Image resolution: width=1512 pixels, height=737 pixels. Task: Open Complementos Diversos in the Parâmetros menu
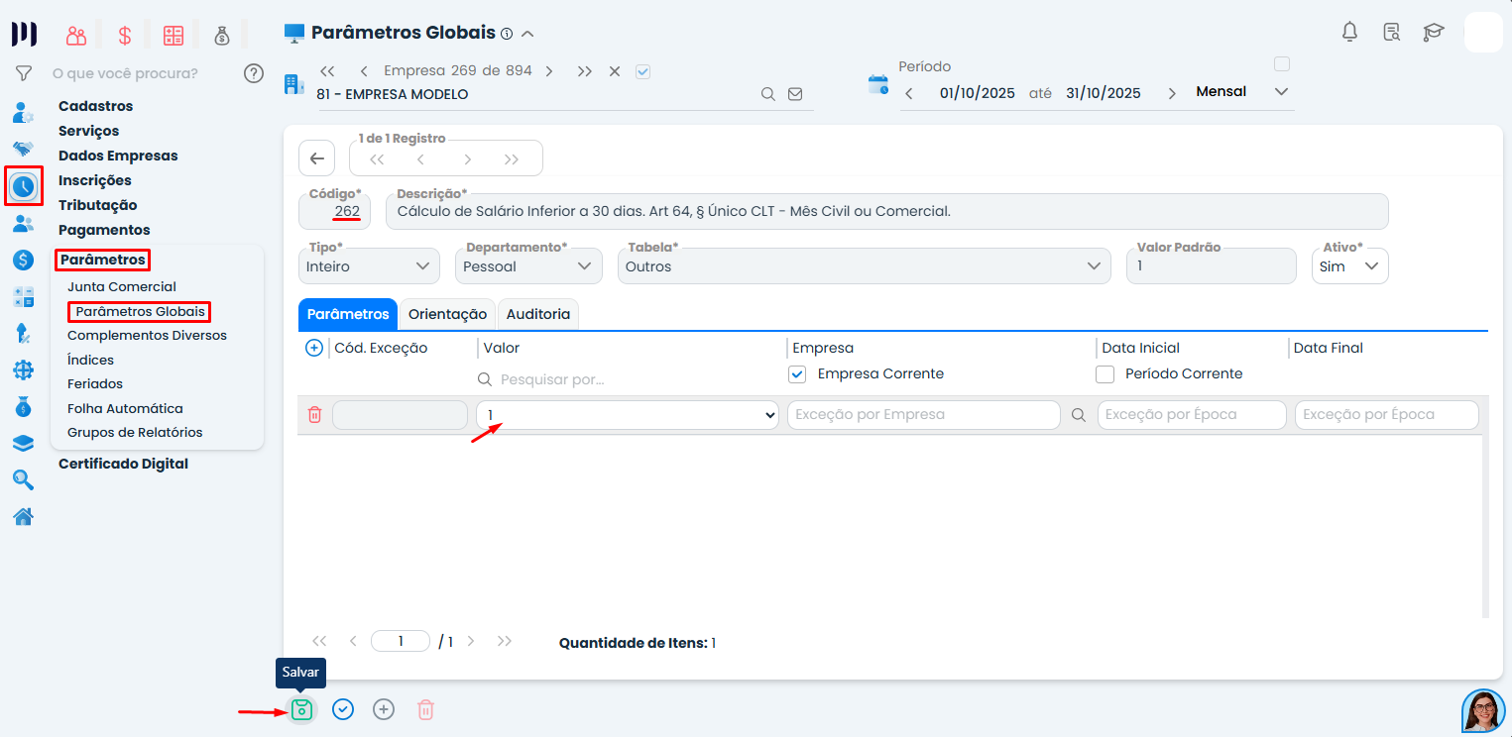(x=147, y=336)
